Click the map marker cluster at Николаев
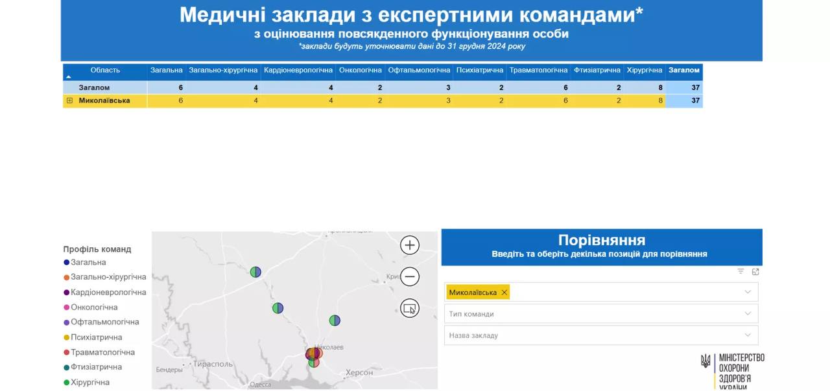 pyautogui.click(x=314, y=354)
